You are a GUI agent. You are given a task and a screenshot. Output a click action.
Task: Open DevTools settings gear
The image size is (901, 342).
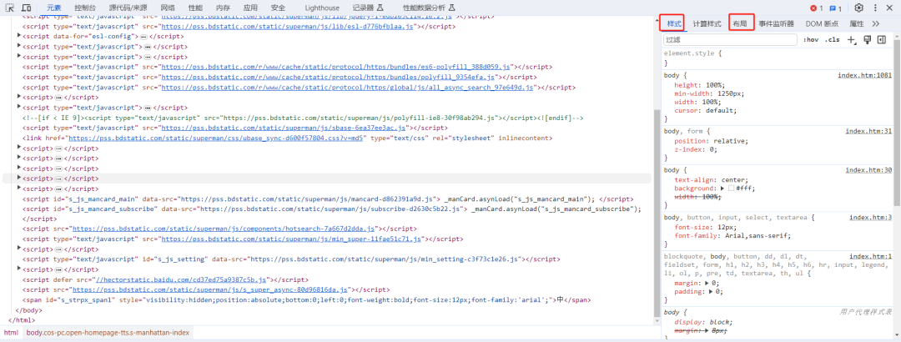tap(858, 8)
